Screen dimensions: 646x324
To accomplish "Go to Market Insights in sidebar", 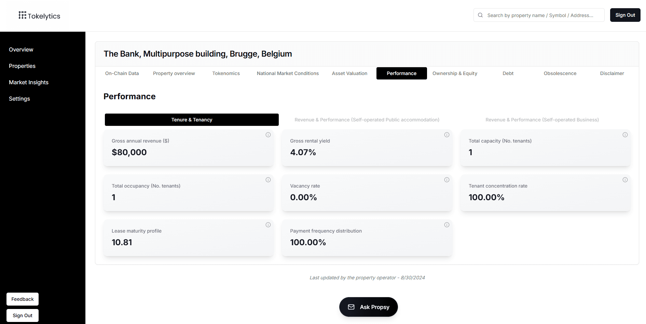I will coord(29,82).
